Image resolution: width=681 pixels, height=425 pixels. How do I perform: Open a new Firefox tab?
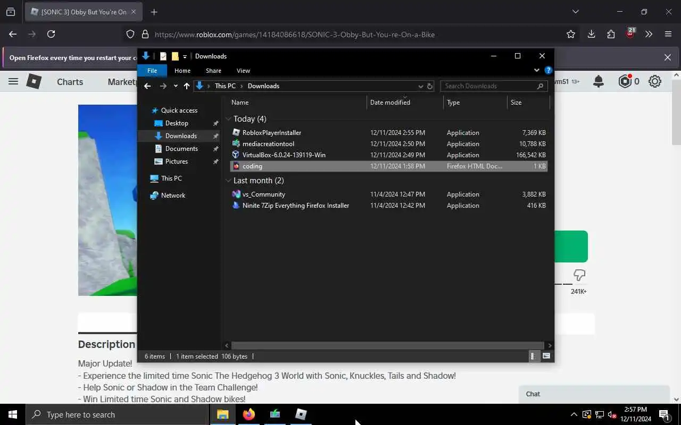click(x=154, y=12)
